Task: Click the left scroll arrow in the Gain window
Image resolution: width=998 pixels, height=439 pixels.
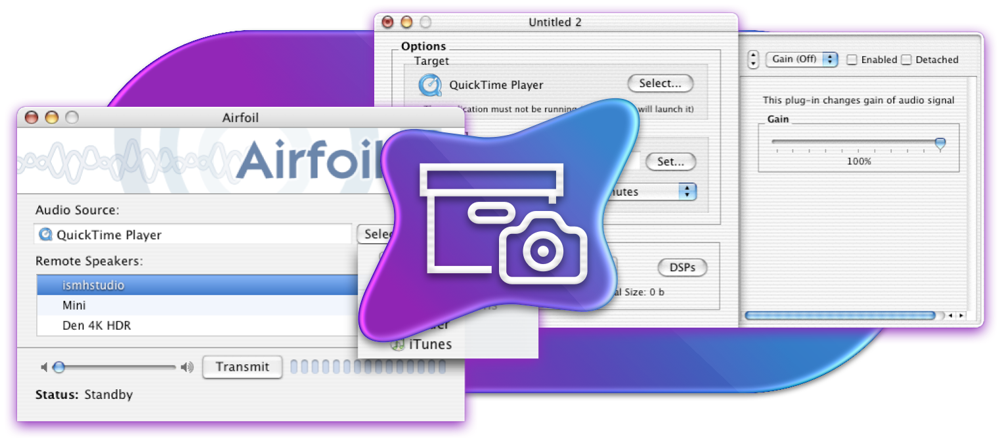Action: [950, 316]
